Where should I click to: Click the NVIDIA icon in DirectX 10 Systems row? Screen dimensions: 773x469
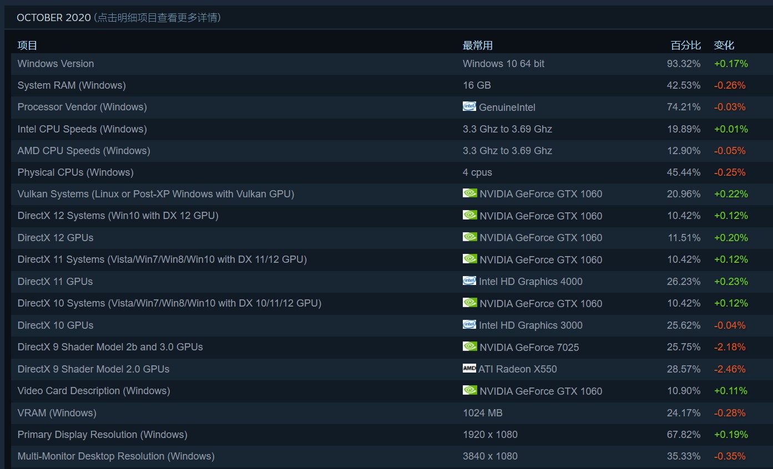[x=469, y=303]
